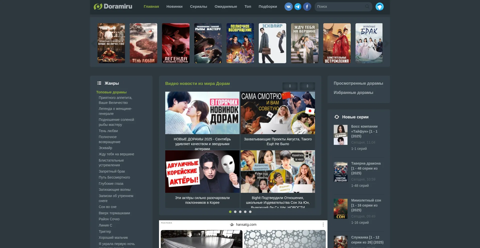Select the fifth carousel pagination dot

click(250, 212)
